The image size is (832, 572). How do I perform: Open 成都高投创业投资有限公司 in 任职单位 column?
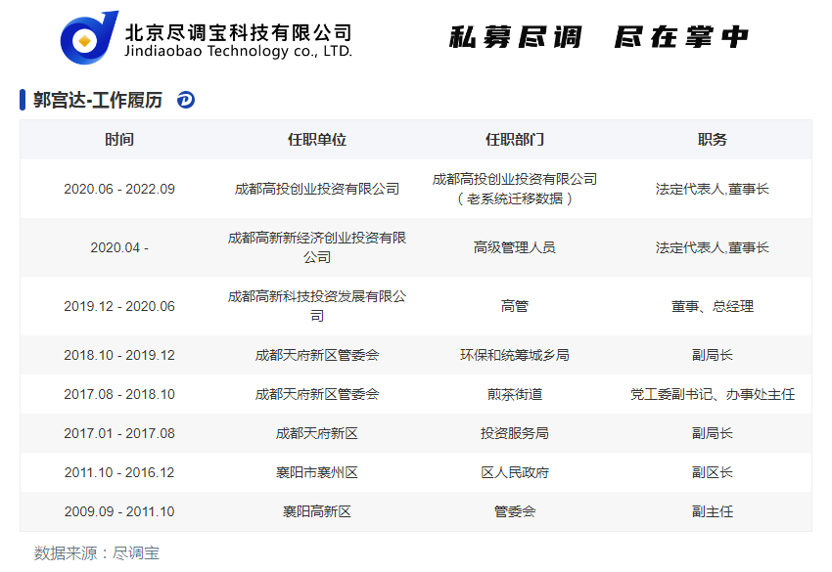pyautogui.click(x=317, y=189)
